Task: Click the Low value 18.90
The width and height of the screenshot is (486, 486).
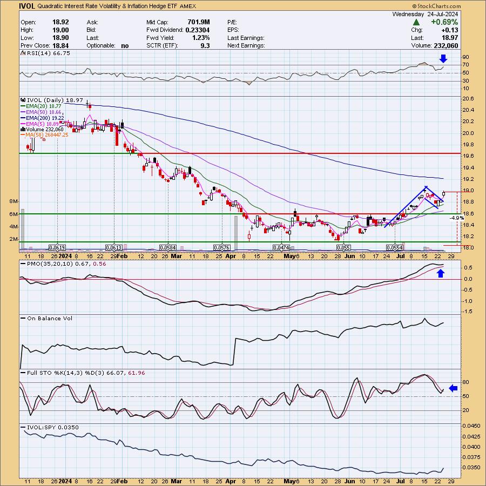Action: pyautogui.click(x=60, y=38)
